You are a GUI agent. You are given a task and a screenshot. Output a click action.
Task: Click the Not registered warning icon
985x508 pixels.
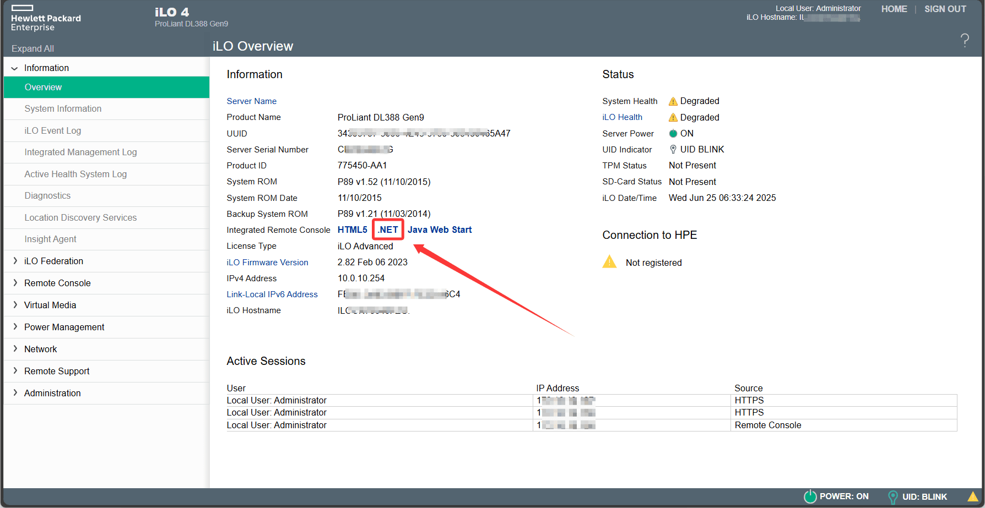[609, 262]
